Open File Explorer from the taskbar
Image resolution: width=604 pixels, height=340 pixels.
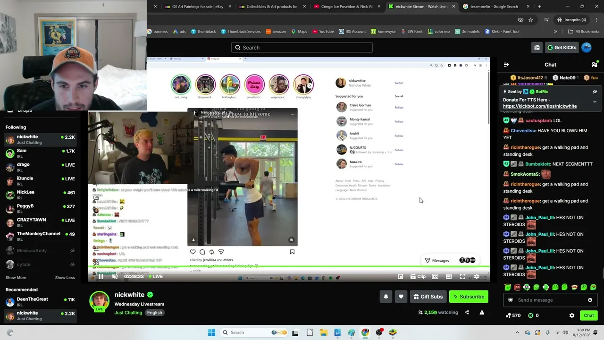pos(323,332)
